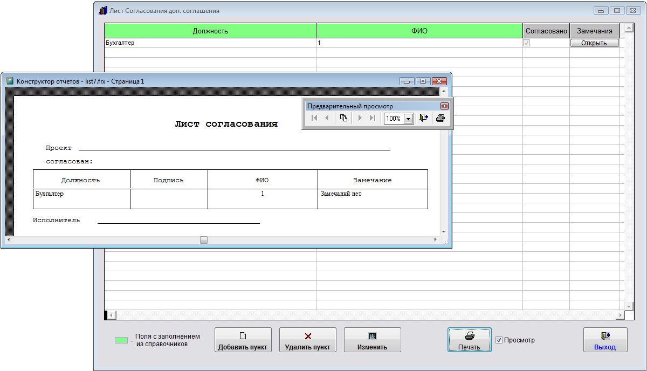Click the Выход button
The width and height of the screenshot is (647, 371).
click(x=605, y=340)
